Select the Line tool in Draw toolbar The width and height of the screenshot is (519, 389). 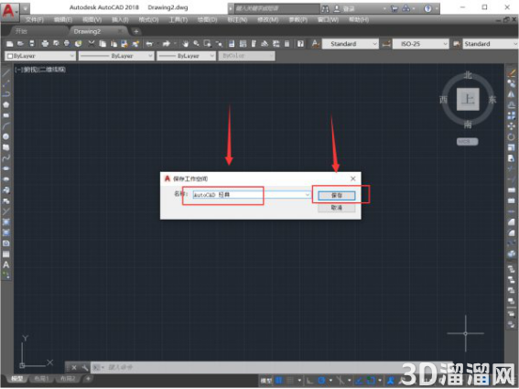pos(6,73)
